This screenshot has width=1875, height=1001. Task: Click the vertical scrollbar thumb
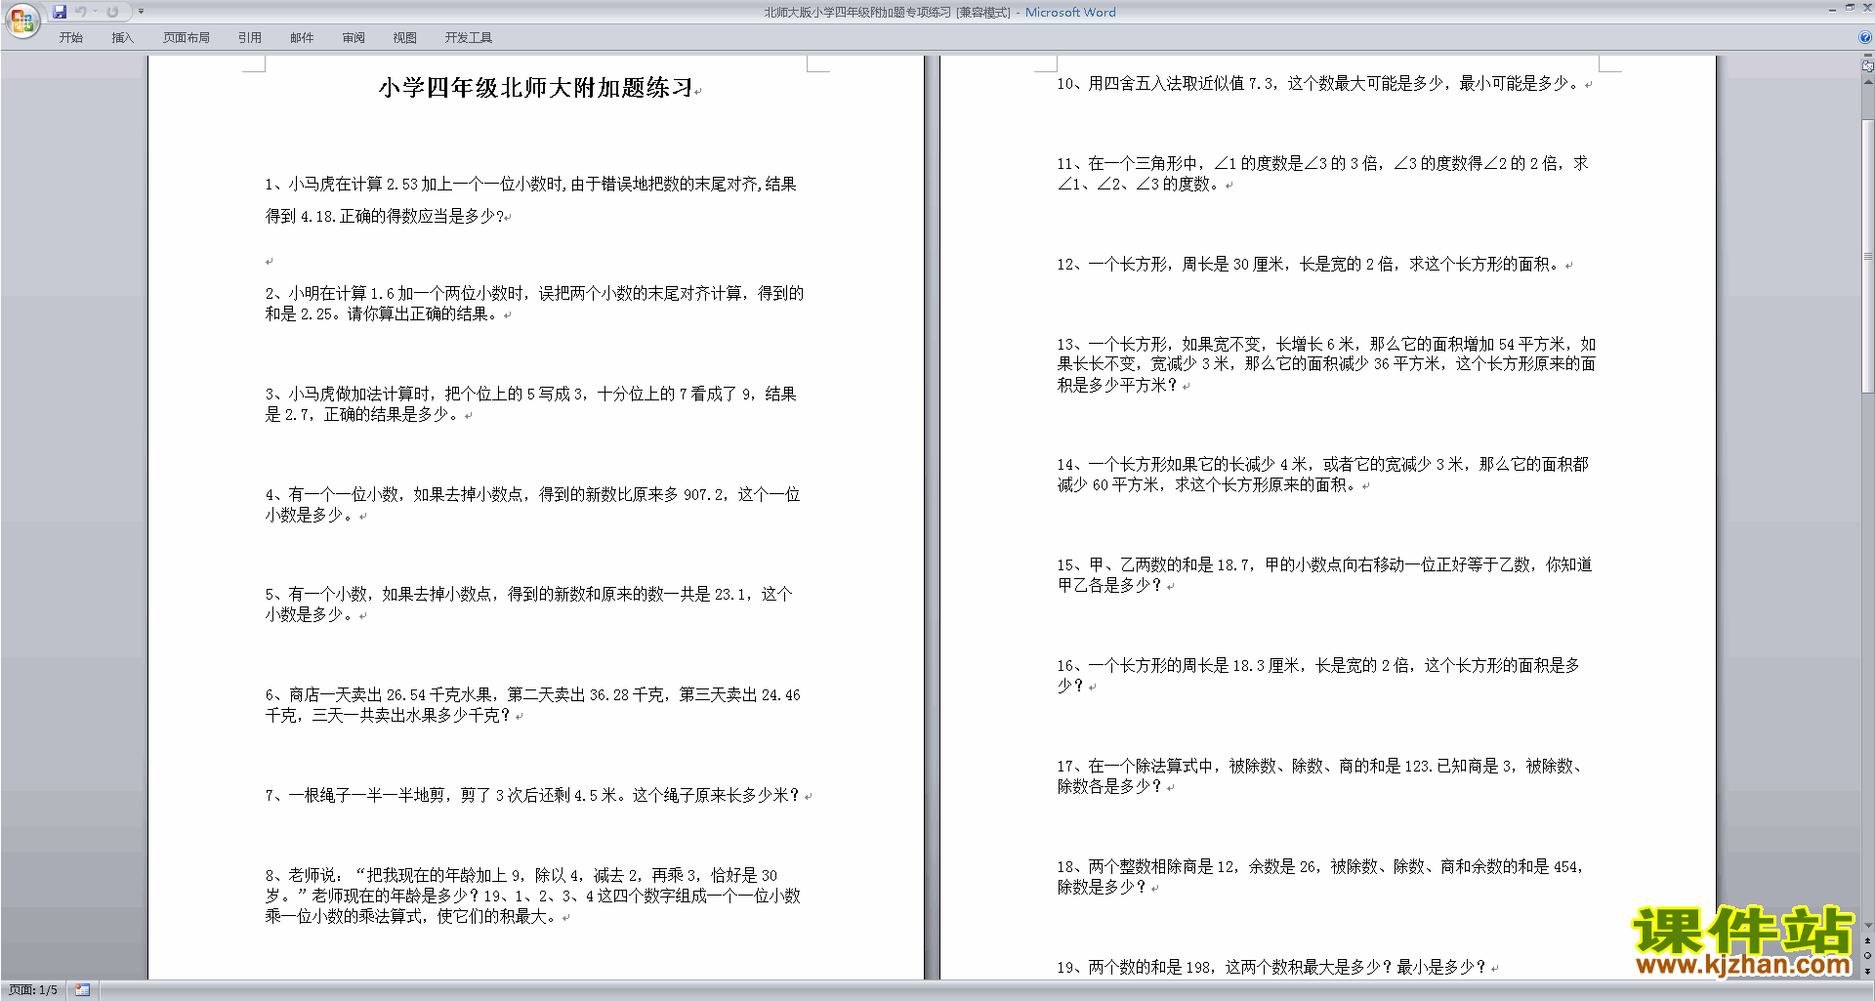pos(1867,256)
